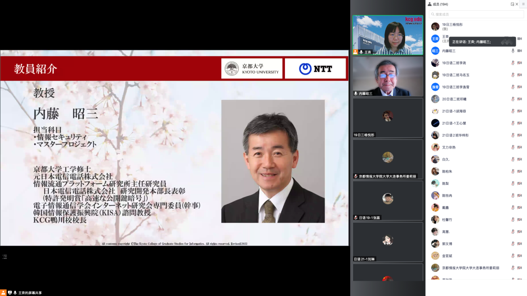The width and height of the screenshot is (527, 296).
Task: Click the list icon at the lower-left of the shared screen
Action: point(5,257)
